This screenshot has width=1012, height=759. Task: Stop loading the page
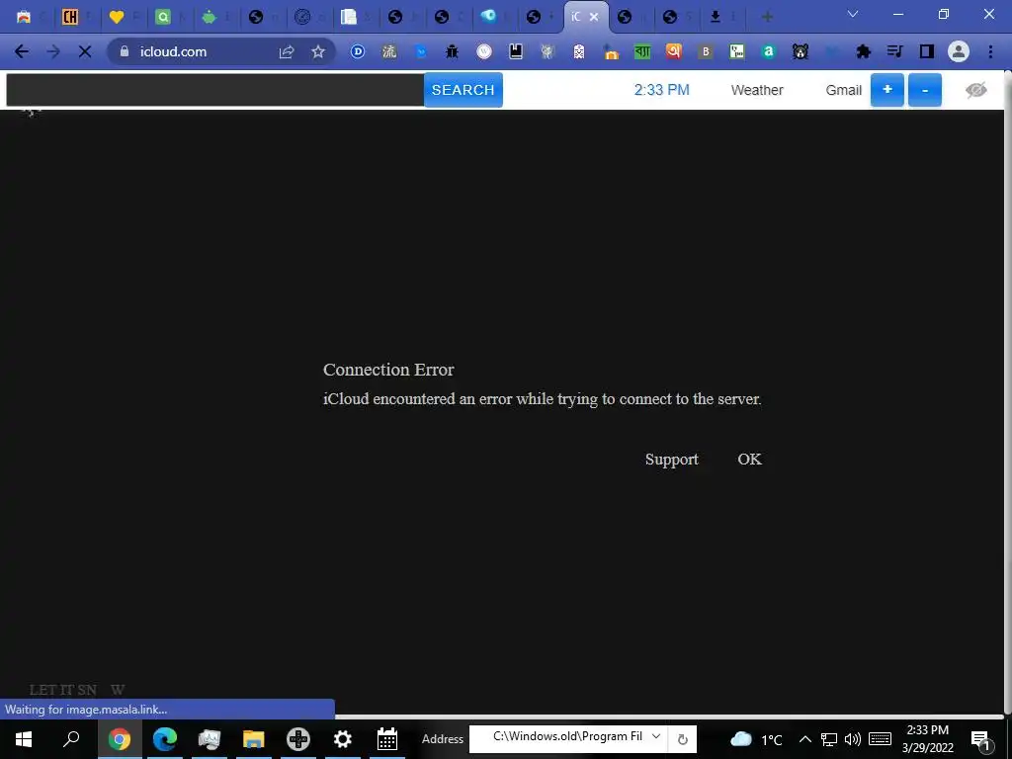85,51
